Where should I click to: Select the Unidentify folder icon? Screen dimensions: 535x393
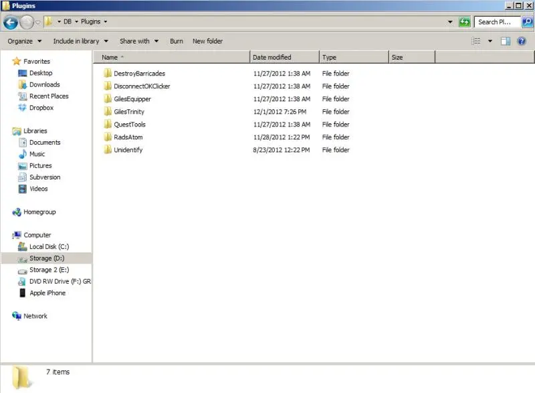point(108,149)
